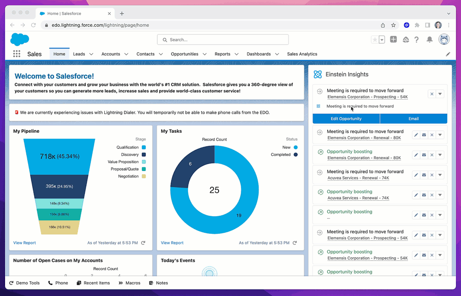Open the Leads tab

point(79,54)
